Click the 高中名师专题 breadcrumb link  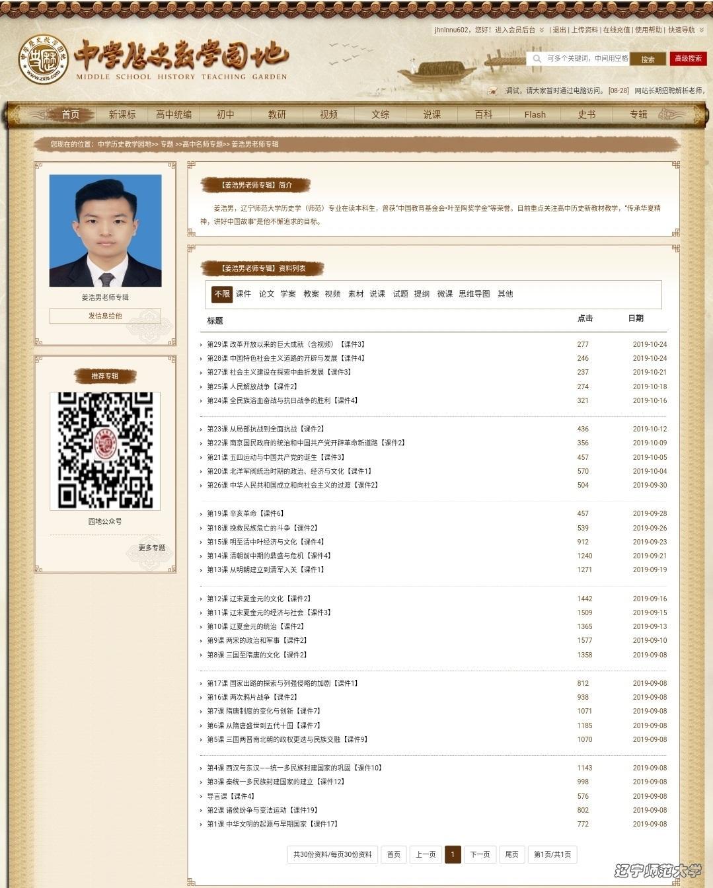tap(202, 144)
